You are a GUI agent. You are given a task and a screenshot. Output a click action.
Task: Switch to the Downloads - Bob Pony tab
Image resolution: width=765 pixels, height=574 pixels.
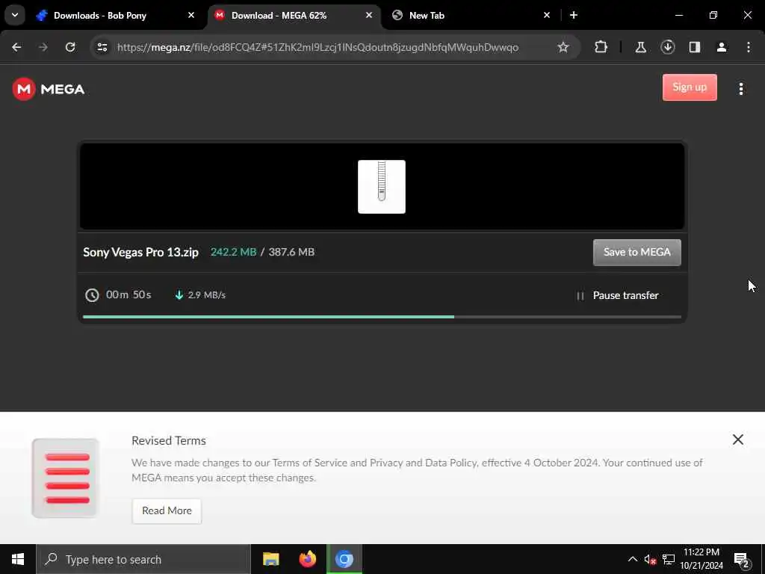[x=114, y=16]
